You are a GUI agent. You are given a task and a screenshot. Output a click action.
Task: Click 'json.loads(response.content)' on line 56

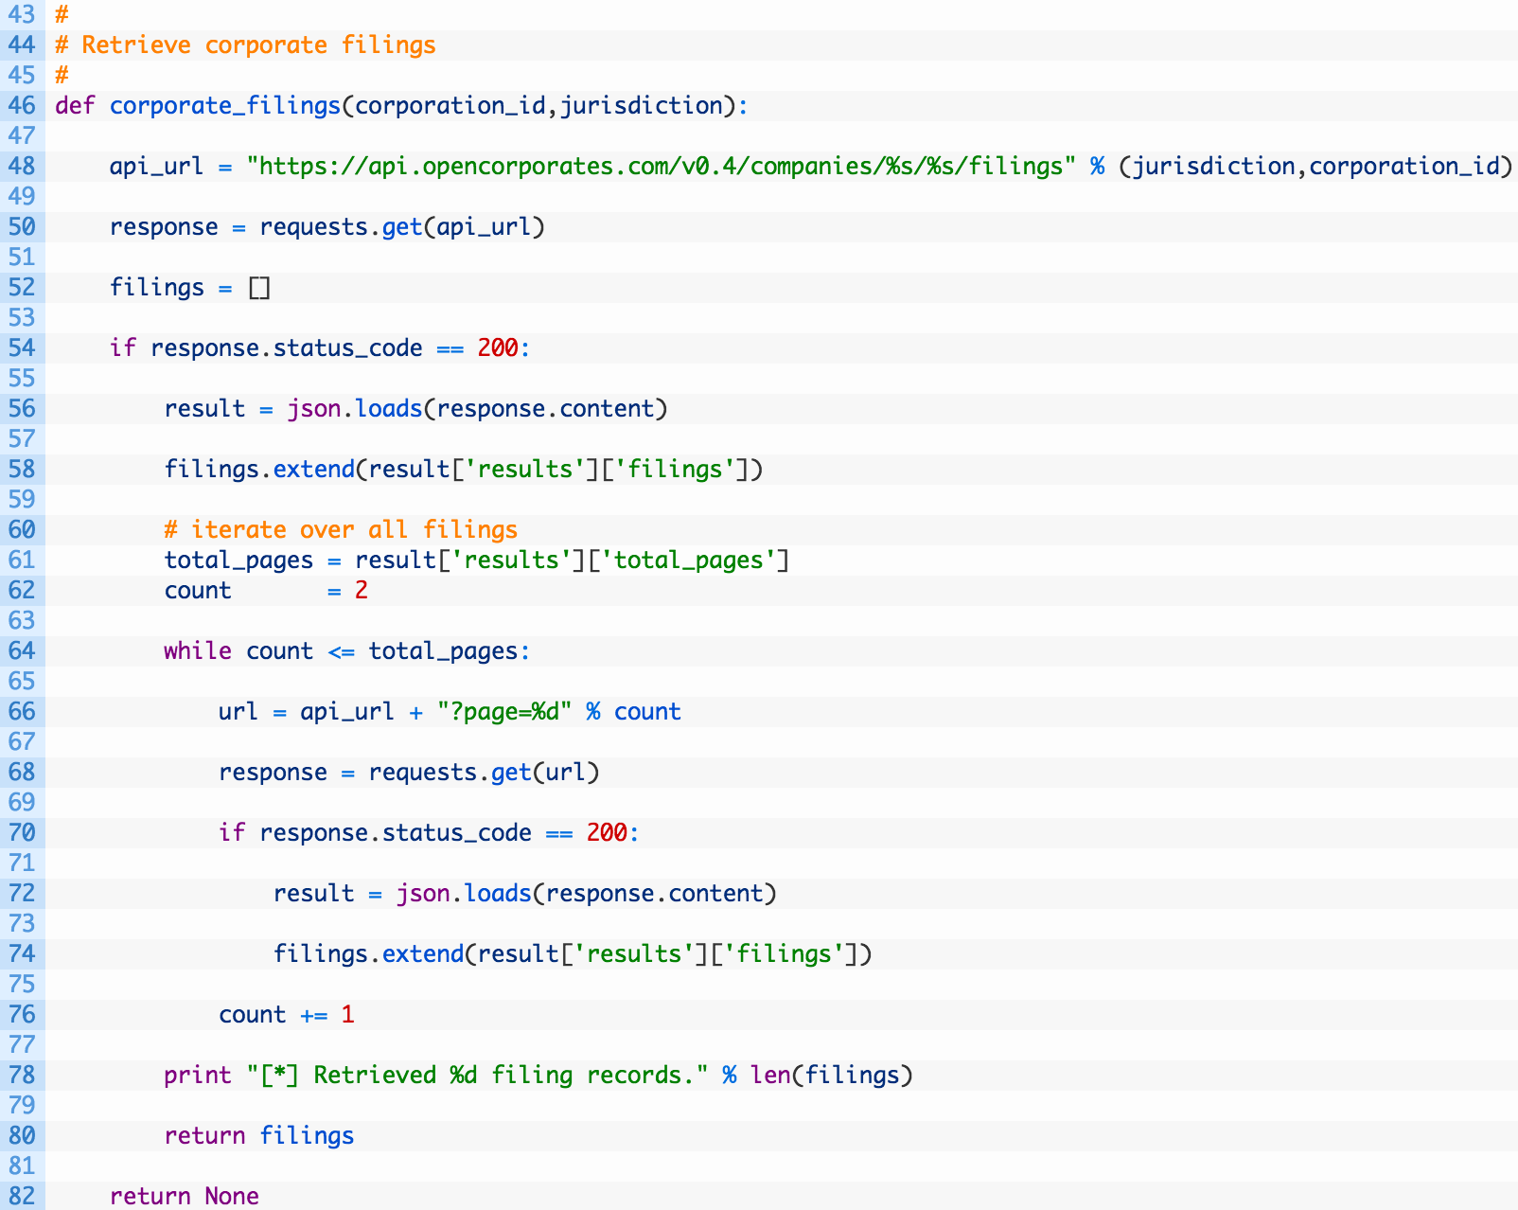click(478, 408)
